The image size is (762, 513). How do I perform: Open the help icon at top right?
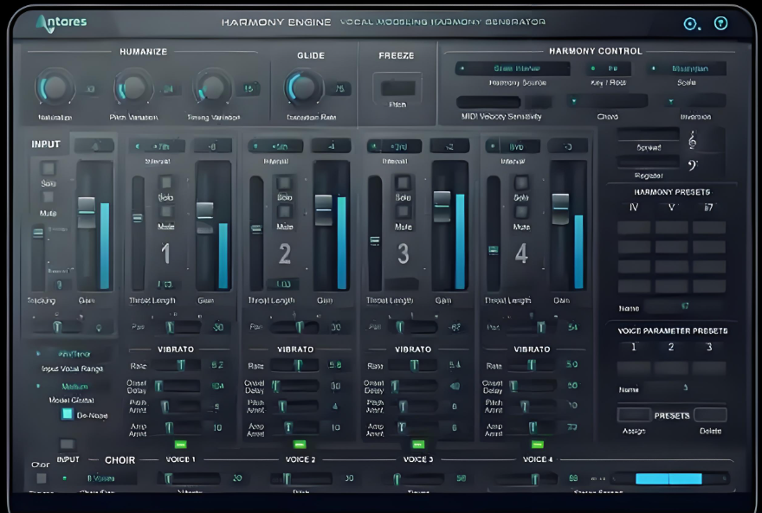click(x=720, y=22)
